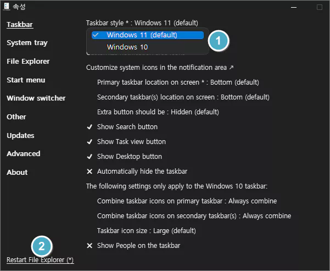Click Restart File Explorer link
The image size is (330, 271).
point(40,260)
